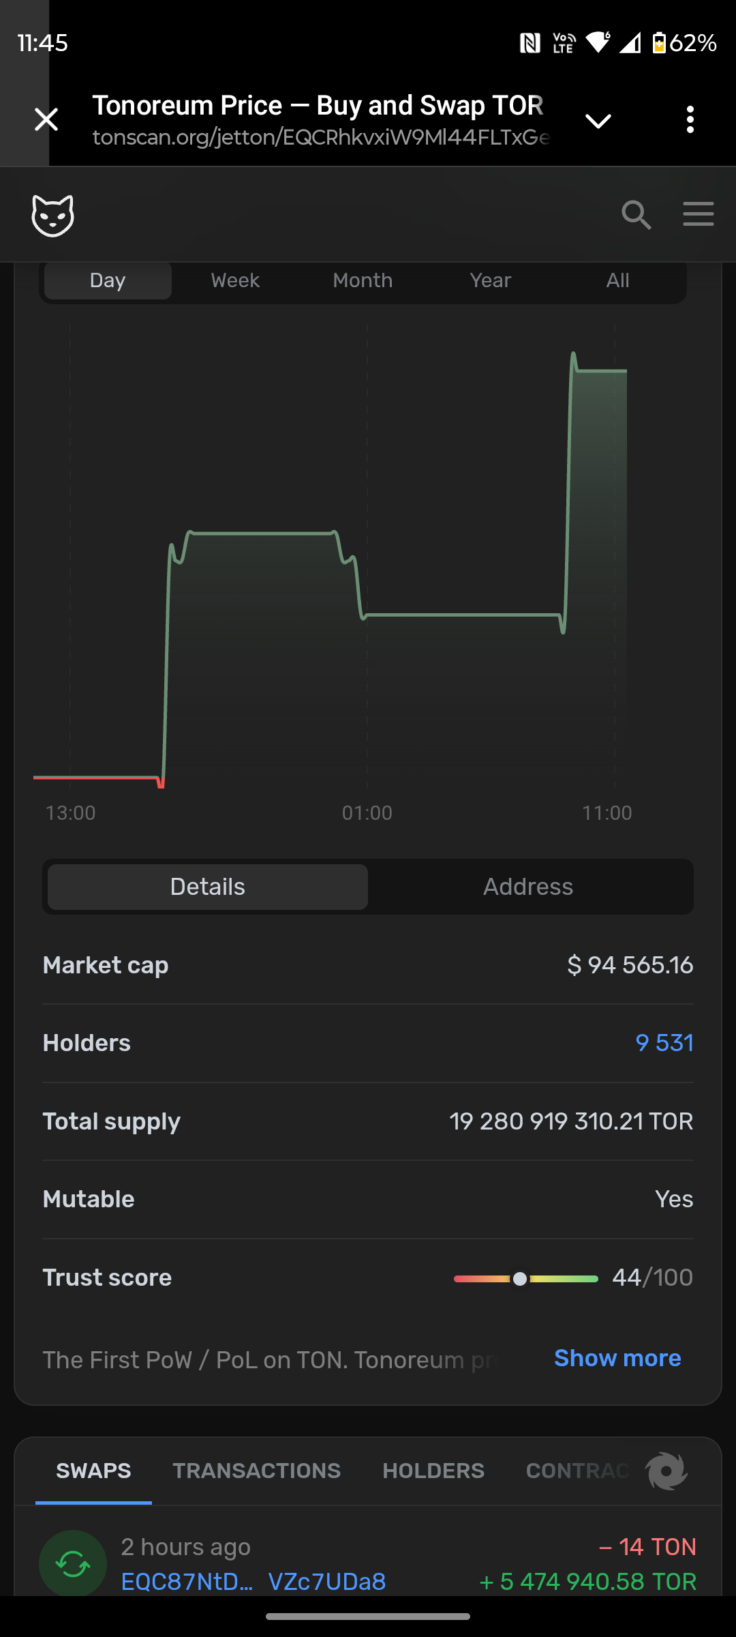Viewport: 736px width, 1637px height.
Task: Open the EQC87NtD…VZc7UDa8 address link
Action: point(254,1581)
